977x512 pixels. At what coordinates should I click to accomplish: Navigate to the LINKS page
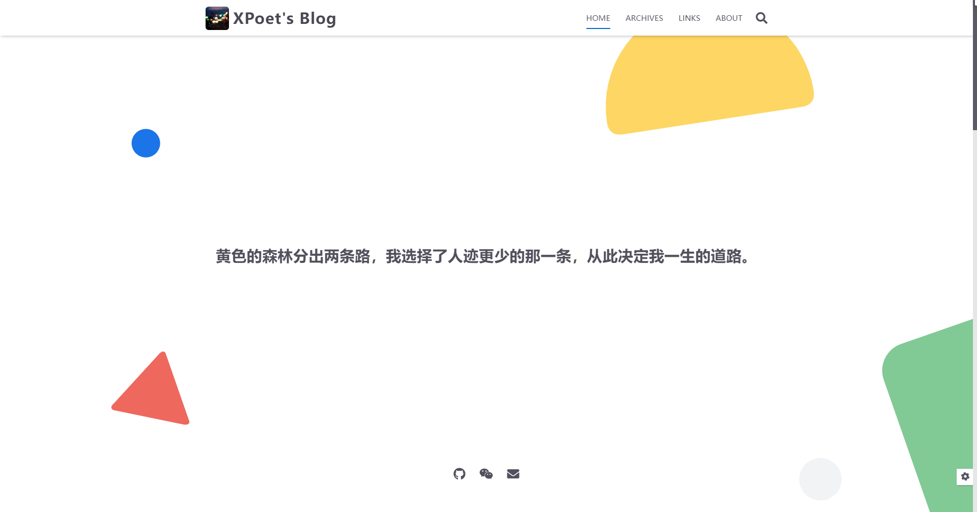pyautogui.click(x=689, y=18)
